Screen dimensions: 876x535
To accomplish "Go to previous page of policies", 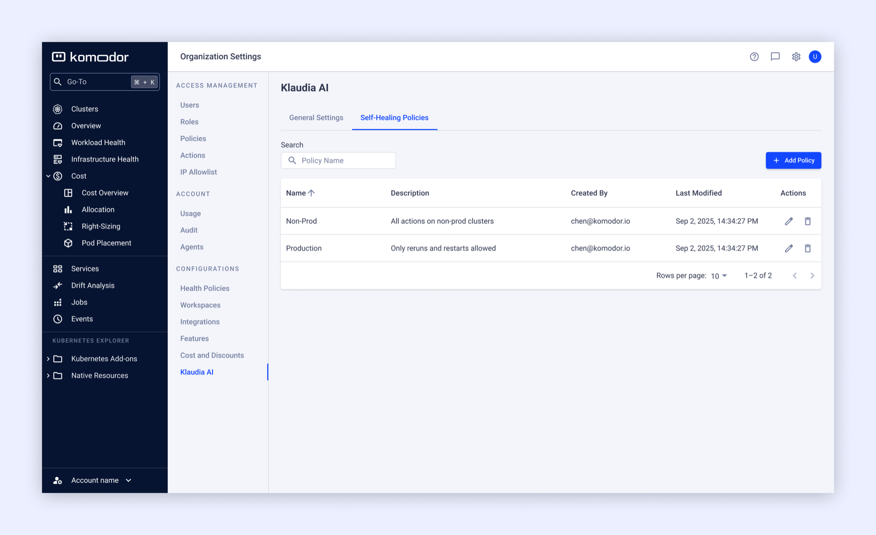I will (795, 276).
